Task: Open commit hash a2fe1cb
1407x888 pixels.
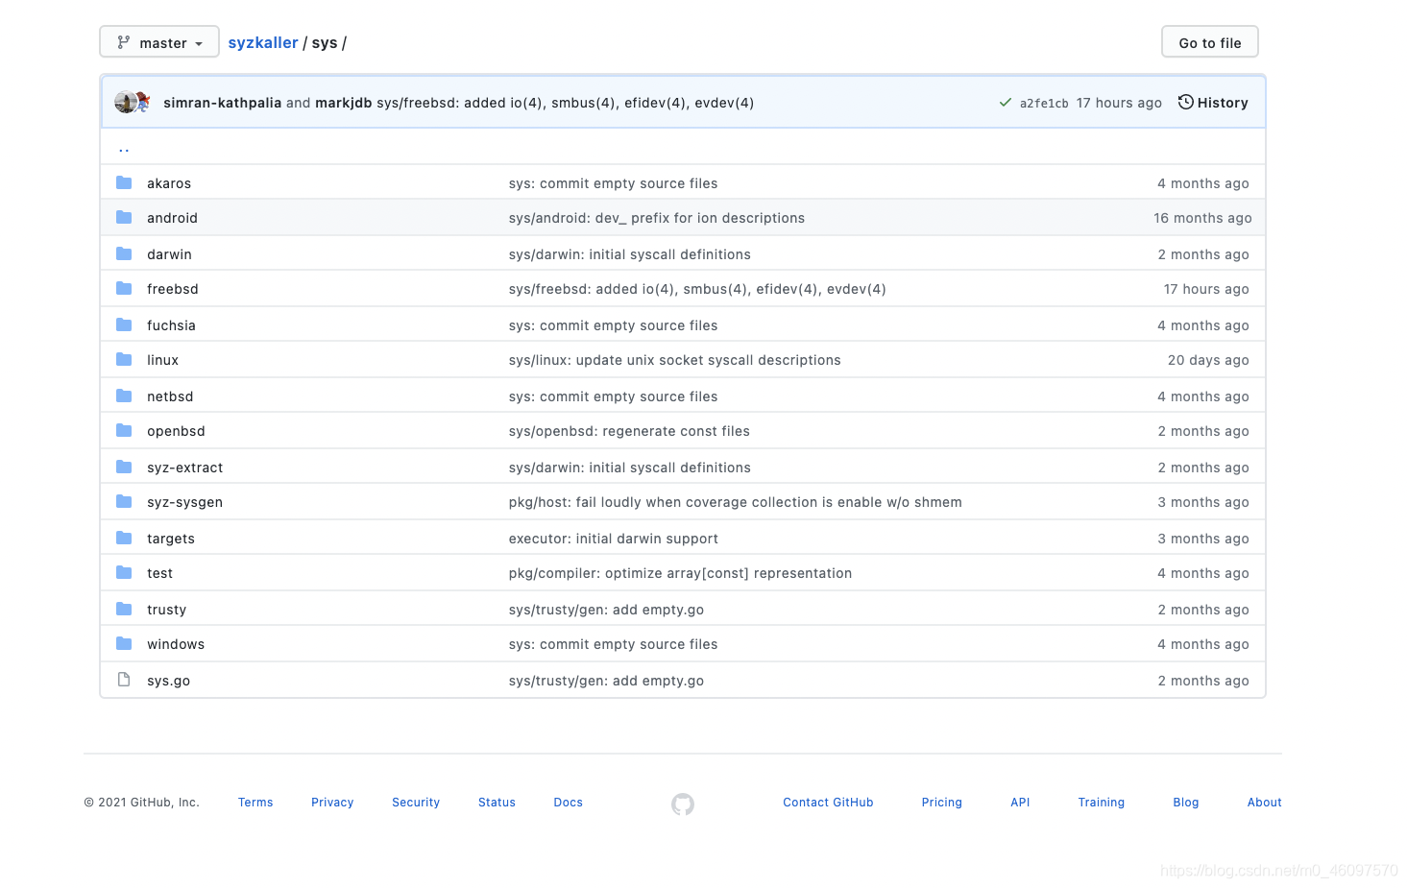Action: 1044,104
